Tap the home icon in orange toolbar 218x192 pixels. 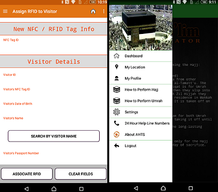[x=93, y=11]
